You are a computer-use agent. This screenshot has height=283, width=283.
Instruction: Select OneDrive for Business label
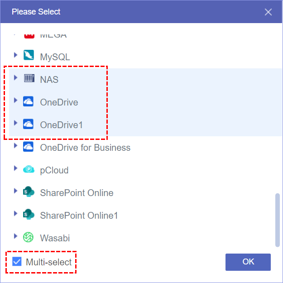click(85, 148)
